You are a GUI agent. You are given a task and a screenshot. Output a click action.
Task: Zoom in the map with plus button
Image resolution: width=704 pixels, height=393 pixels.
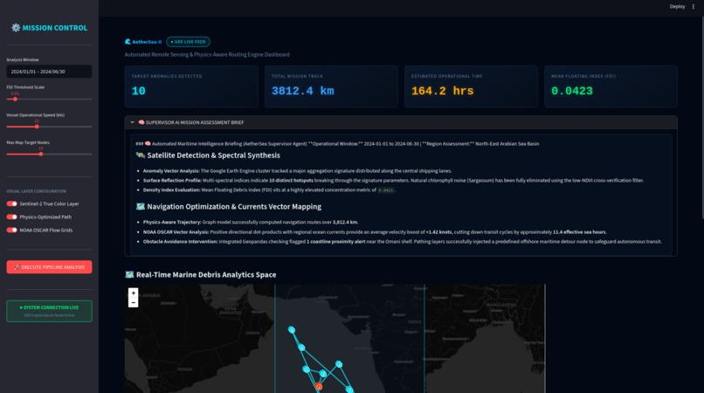(x=134, y=293)
